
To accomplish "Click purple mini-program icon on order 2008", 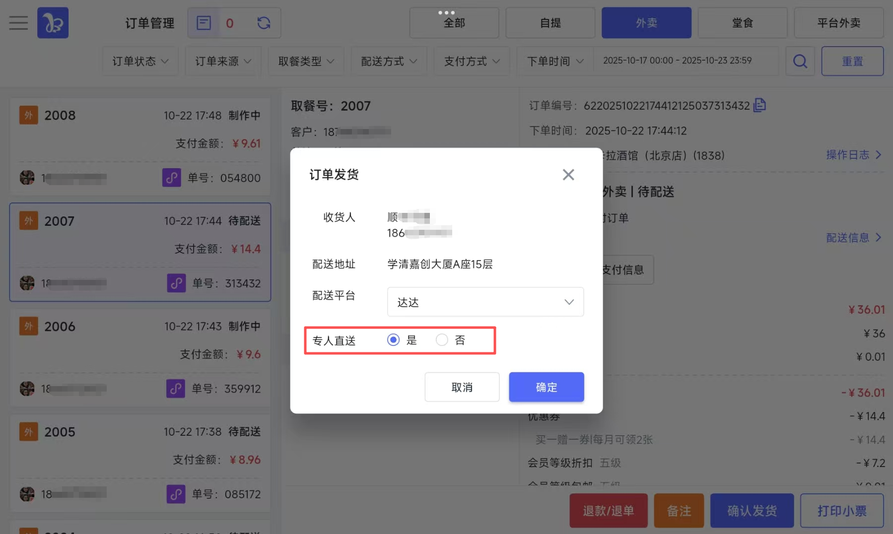I will tap(171, 178).
